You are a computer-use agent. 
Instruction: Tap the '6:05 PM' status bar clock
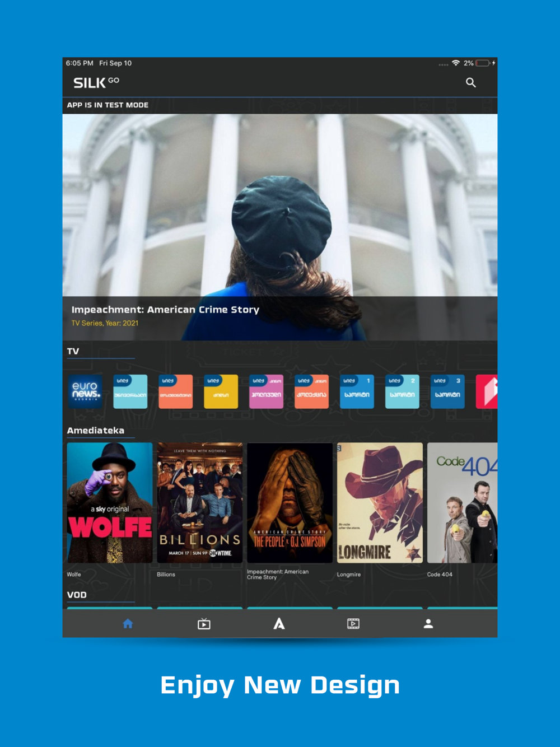pyautogui.click(x=80, y=63)
